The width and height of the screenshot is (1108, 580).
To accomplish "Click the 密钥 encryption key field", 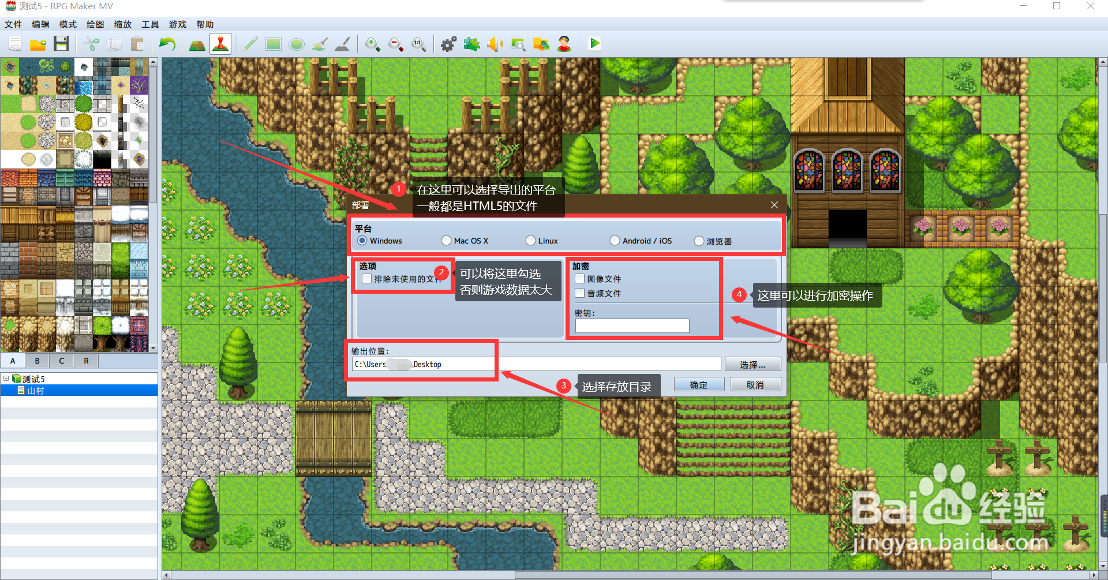I will 632,325.
